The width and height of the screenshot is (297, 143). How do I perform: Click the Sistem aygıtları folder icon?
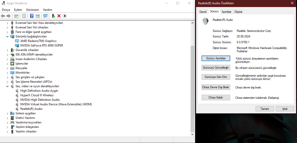coord(12,113)
